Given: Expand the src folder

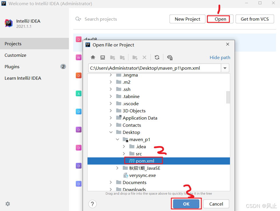Looking at the screenshot, I should (124, 154).
